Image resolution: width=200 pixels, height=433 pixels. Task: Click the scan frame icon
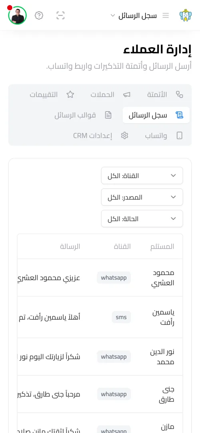click(x=60, y=16)
